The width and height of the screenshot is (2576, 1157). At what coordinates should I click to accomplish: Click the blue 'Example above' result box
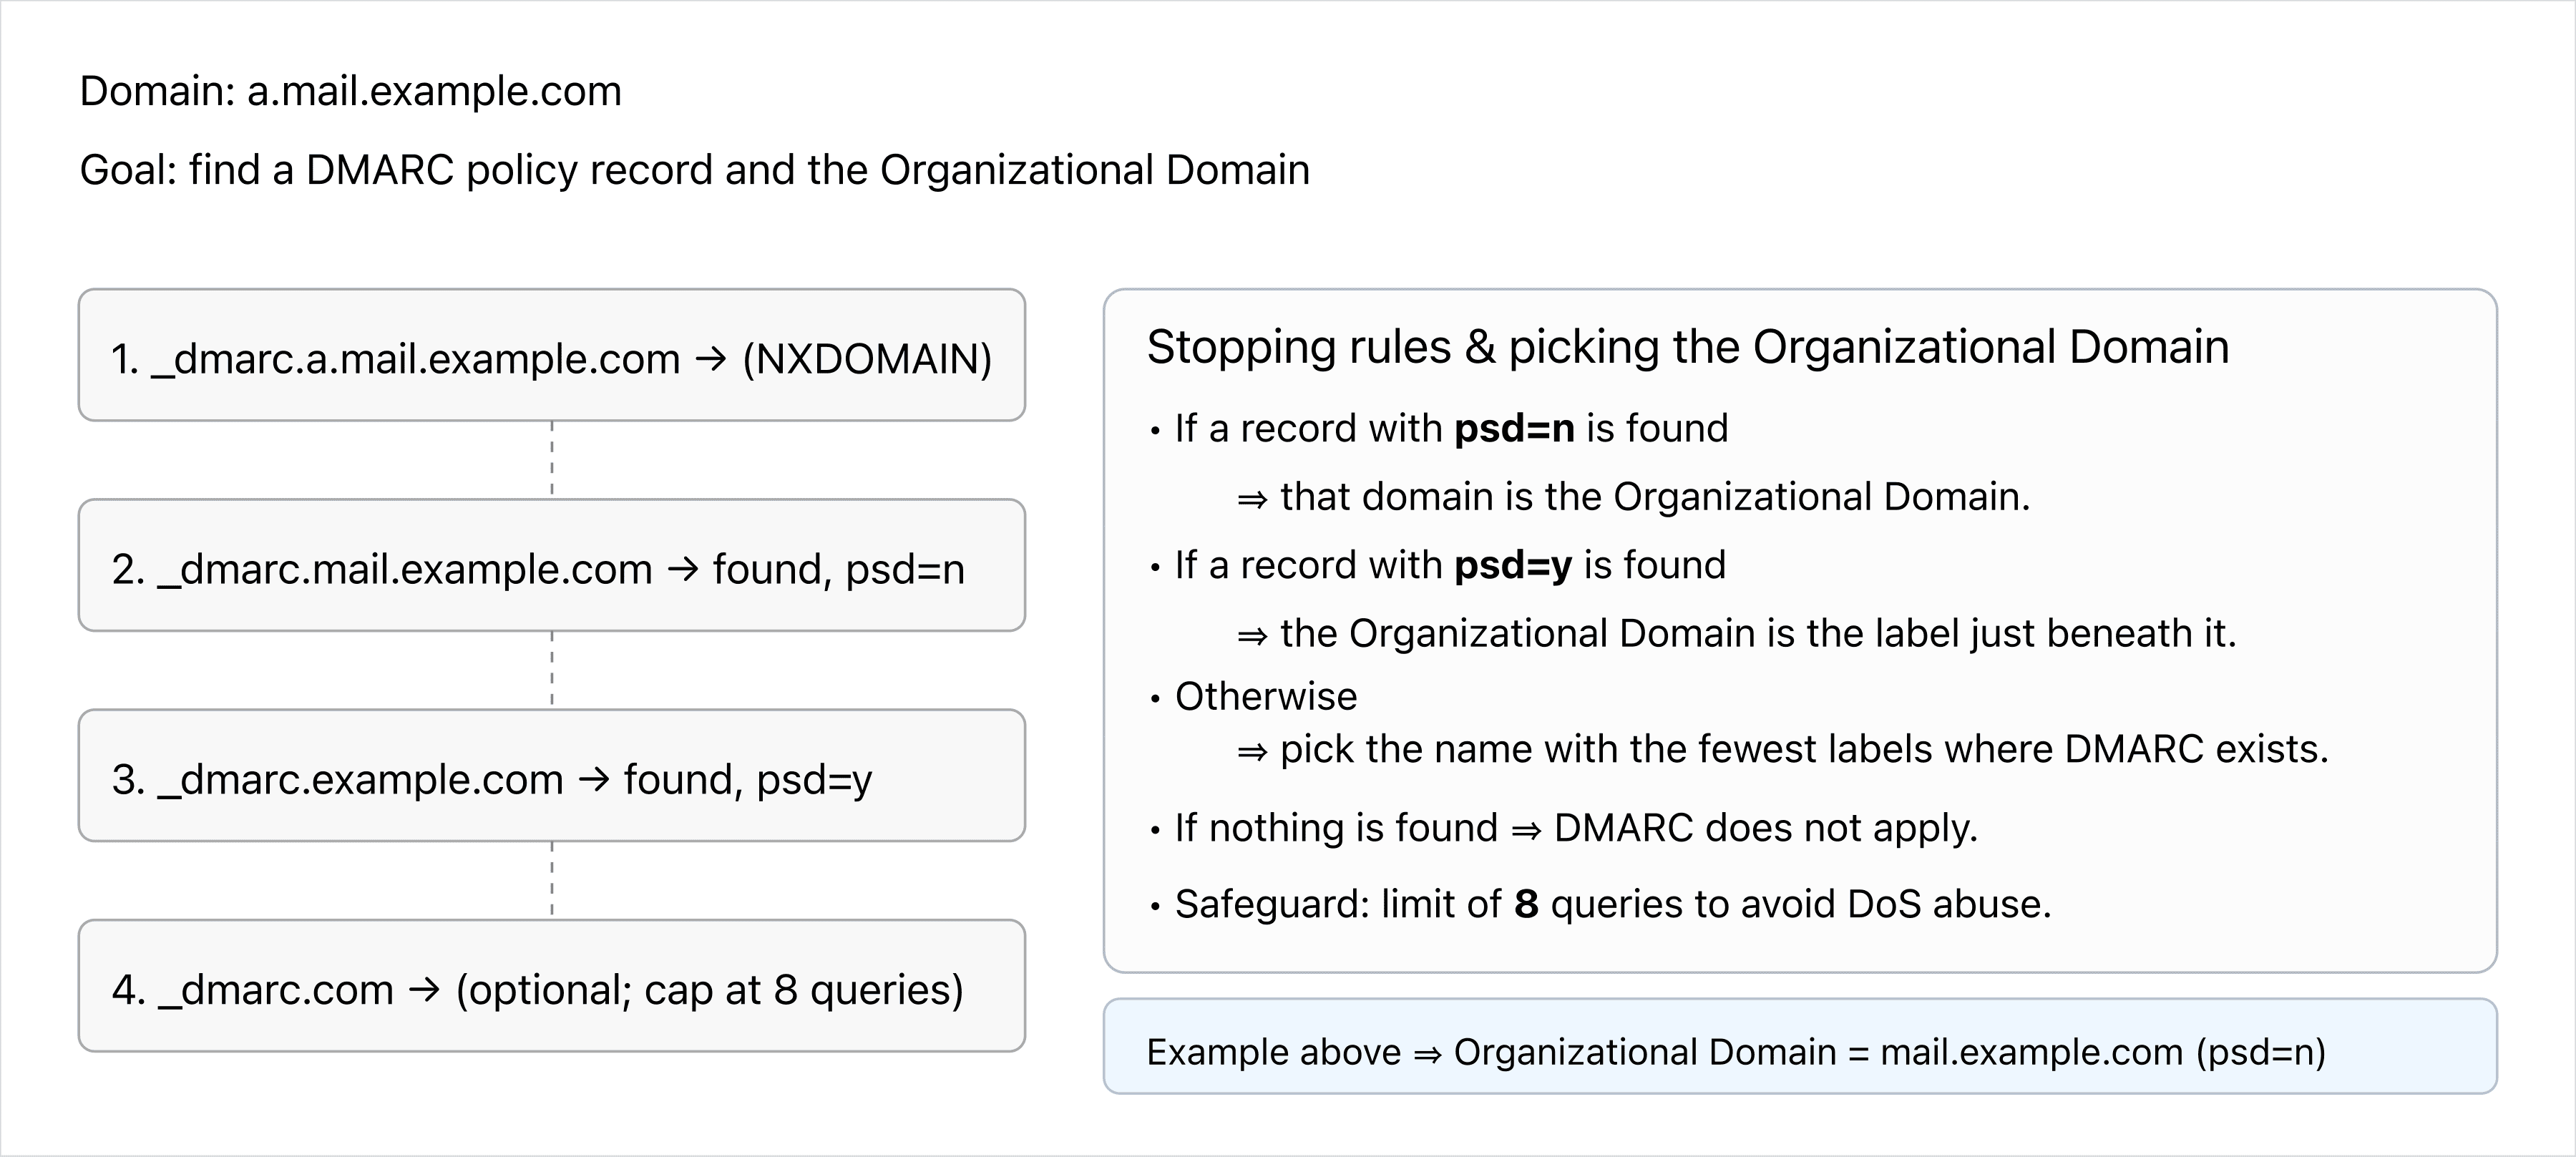1799,1046
